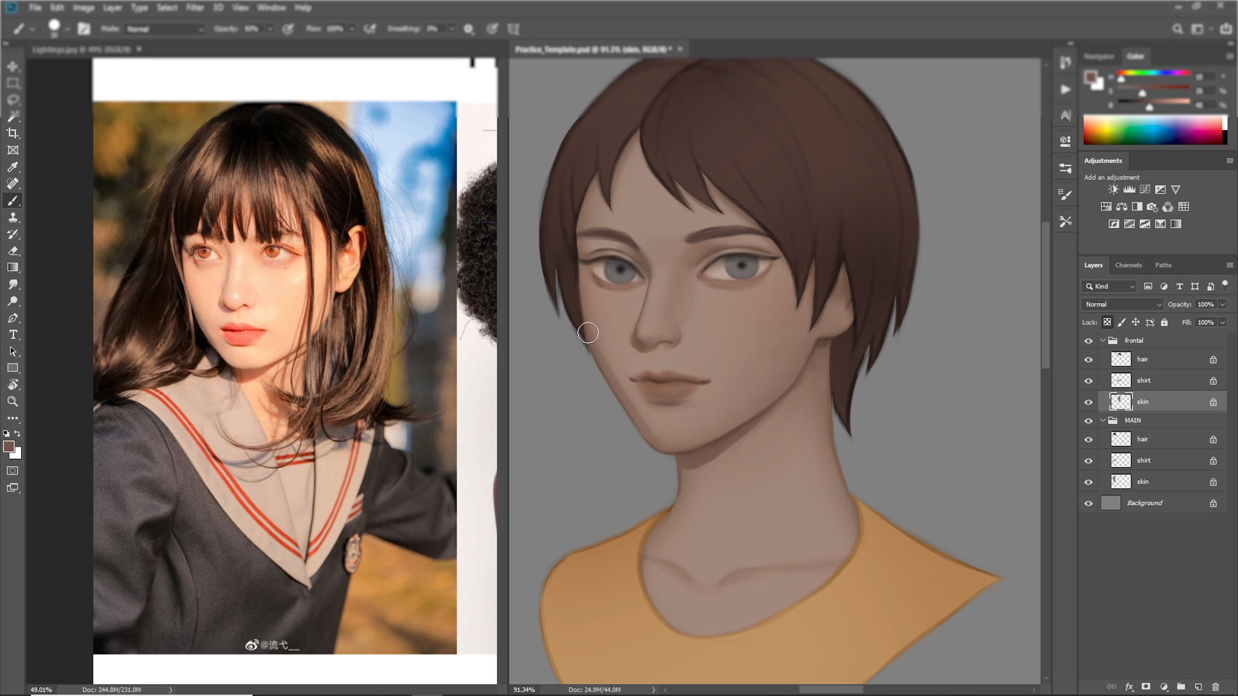Switch to the Navigator tab
This screenshot has height=696, width=1238.
1099,56
